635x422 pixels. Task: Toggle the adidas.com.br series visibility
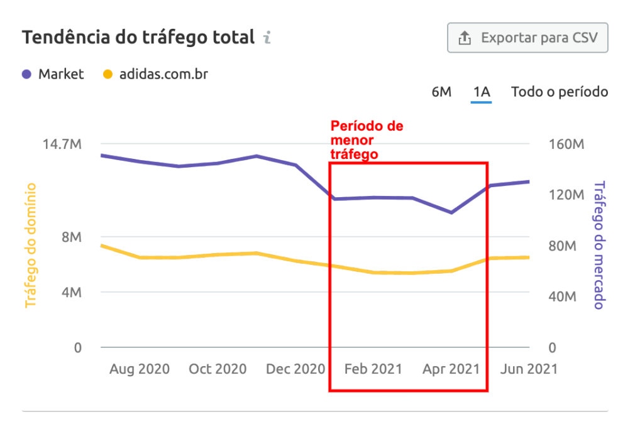click(x=160, y=74)
